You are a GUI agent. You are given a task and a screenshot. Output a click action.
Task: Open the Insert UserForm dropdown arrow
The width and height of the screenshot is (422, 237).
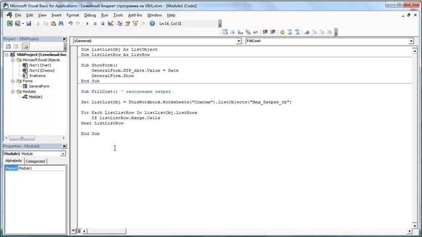(22, 24)
